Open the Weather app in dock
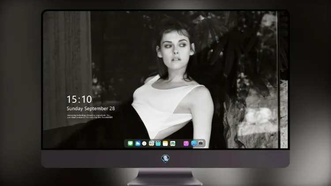331x186 pixels. coord(138,143)
